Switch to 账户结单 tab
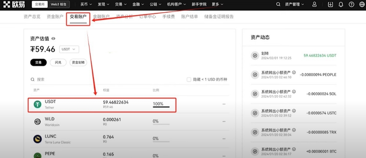The image size is (366, 158). [x=190, y=16]
